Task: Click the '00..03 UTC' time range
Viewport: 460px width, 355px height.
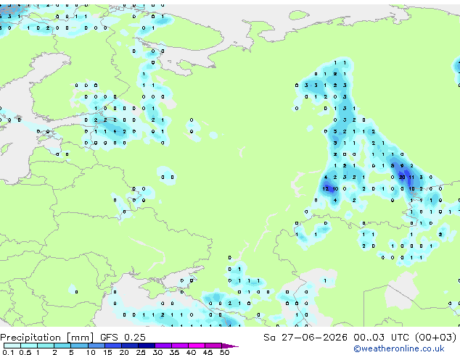Action: [381, 338]
